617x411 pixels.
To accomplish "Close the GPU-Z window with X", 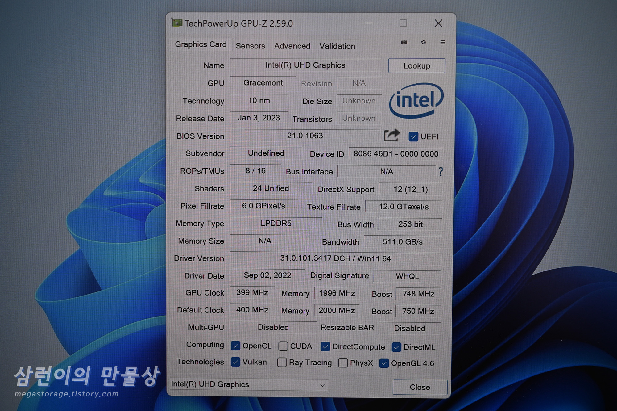I will pyautogui.click(x=438, y=23).
